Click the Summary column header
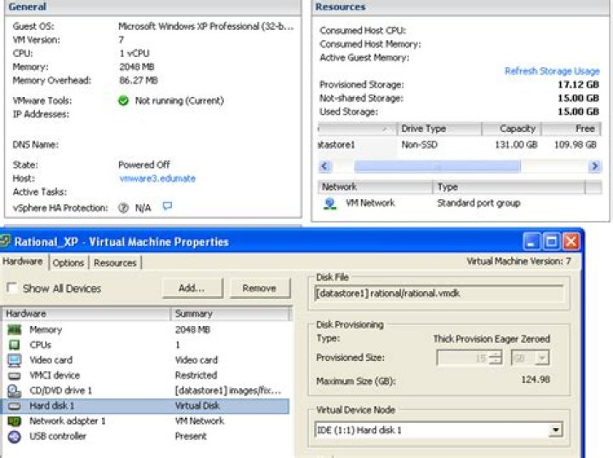 pos(232,313)
